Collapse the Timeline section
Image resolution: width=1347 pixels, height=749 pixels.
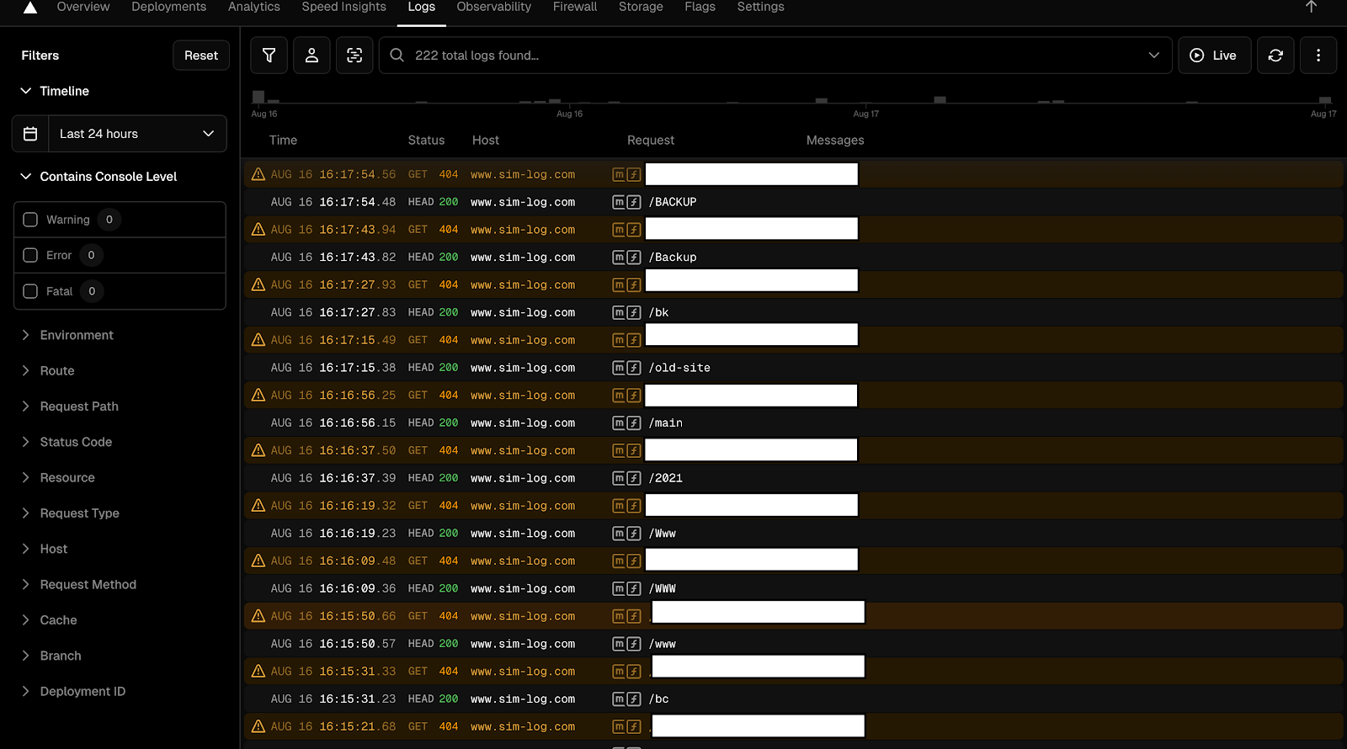(x=55, y=91)
